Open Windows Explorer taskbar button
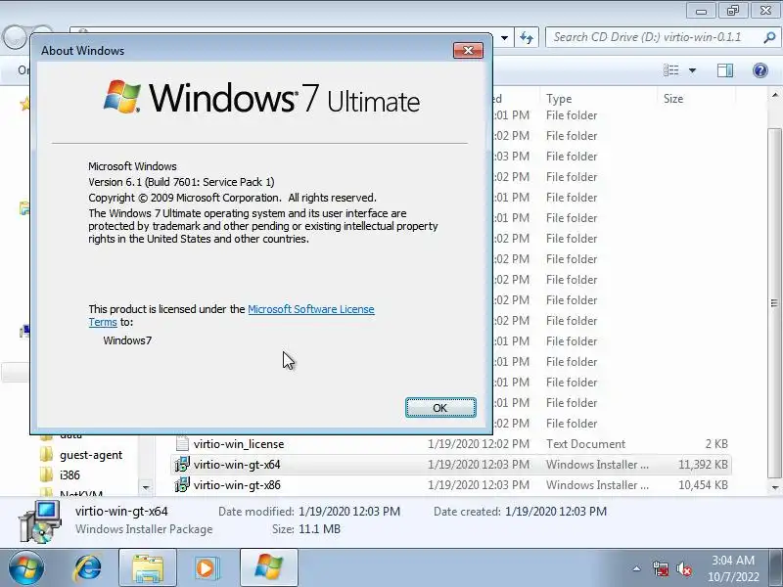The height and width of the screenshot is (587, 783). [148, 567]
